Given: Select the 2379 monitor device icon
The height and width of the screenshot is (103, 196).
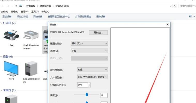Looking at the screenshot, I should click(x=11, y=69).
